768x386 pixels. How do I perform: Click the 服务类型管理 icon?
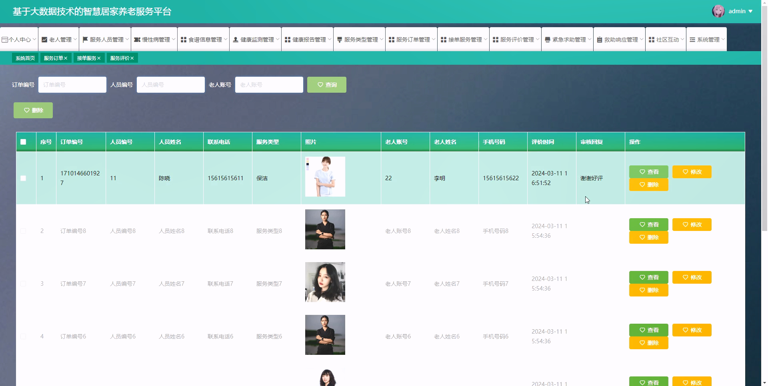[340, 40]
